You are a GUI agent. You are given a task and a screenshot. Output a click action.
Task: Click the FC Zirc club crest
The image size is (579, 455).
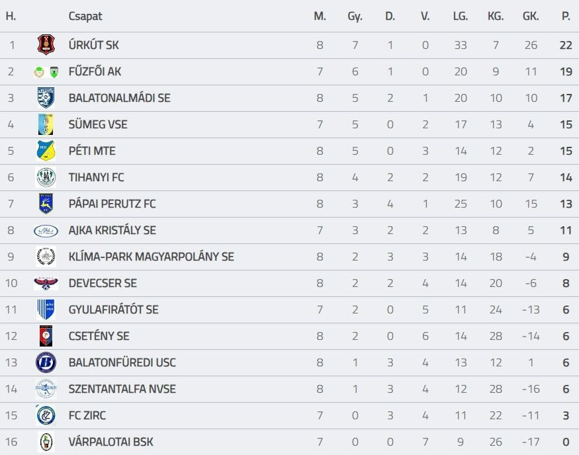[46, 415]
